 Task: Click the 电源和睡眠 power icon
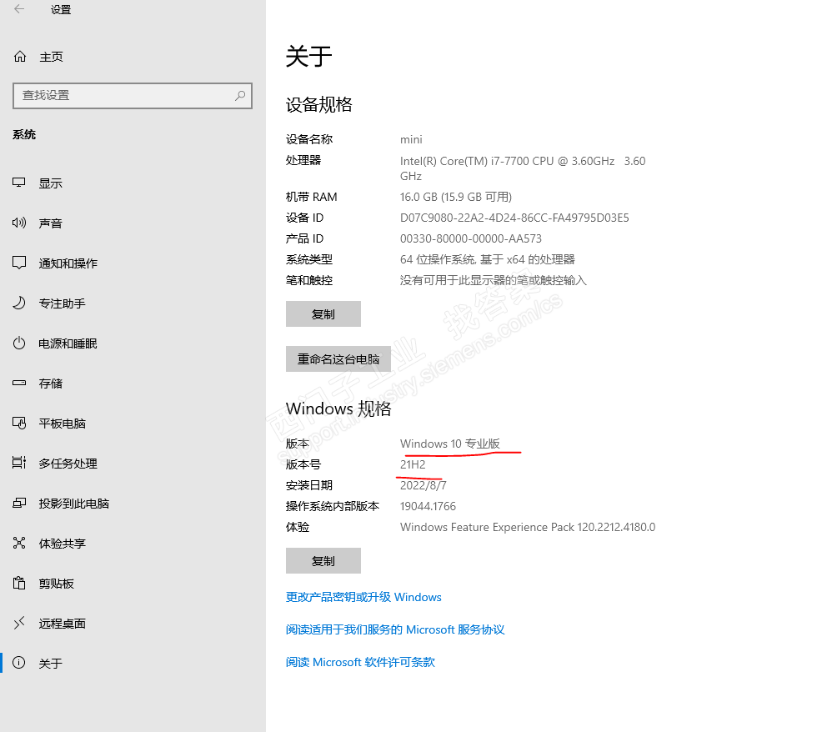(19, 343)
